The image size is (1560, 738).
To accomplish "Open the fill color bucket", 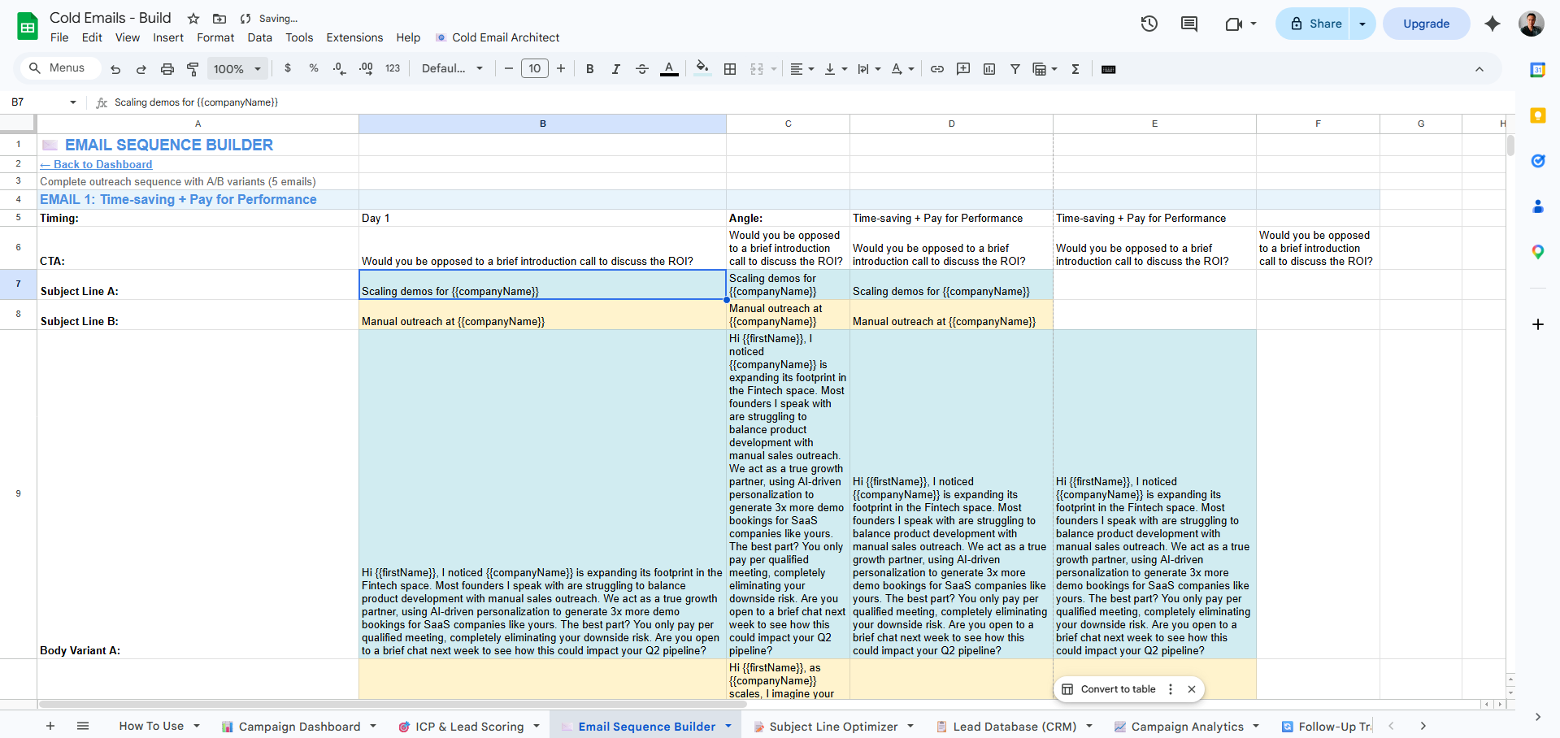I will click(702, 69).
